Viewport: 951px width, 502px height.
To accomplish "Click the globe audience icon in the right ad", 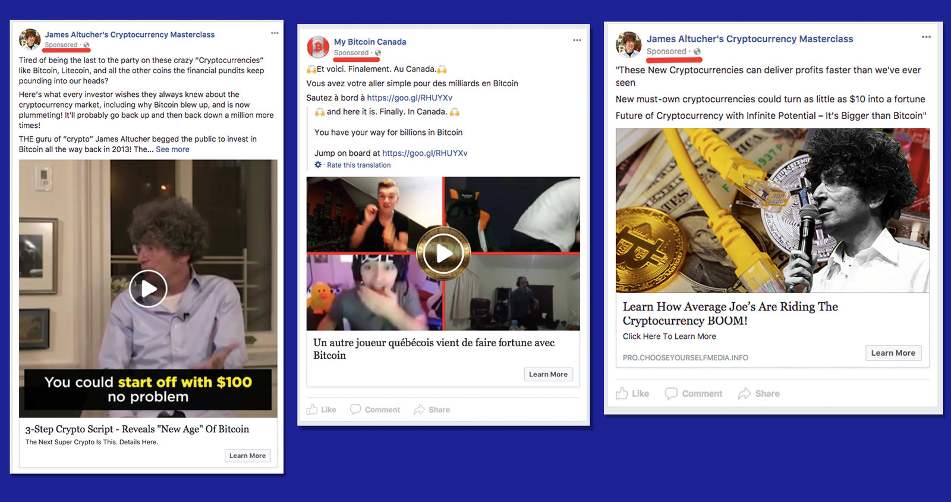I will pos(697,52).
